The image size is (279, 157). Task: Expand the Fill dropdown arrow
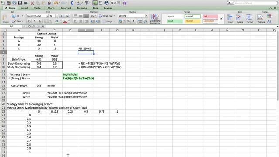pyautogui.click(x=22, y=16)
